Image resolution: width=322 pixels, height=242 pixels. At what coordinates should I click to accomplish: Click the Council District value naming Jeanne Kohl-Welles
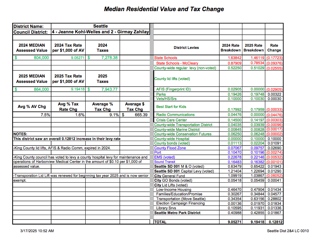[100, 32]
